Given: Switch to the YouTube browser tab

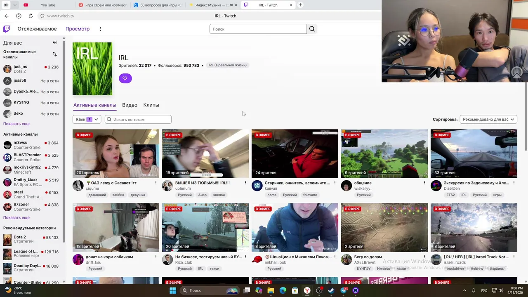Looking at the screenshot, I should (x=48, y=5).
